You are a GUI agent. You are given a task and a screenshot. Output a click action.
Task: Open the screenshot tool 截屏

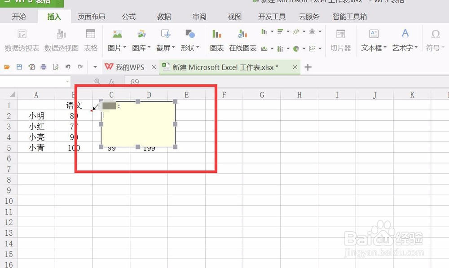pyautogui.click(x=164, y=40)
